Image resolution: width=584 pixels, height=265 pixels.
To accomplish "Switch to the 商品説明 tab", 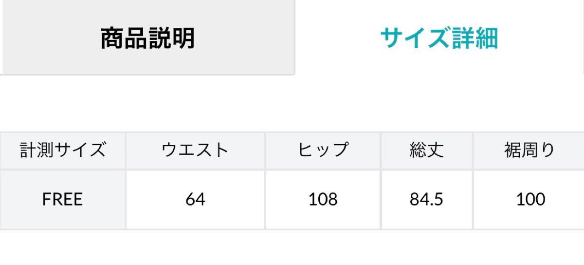I will coord(147,38).
